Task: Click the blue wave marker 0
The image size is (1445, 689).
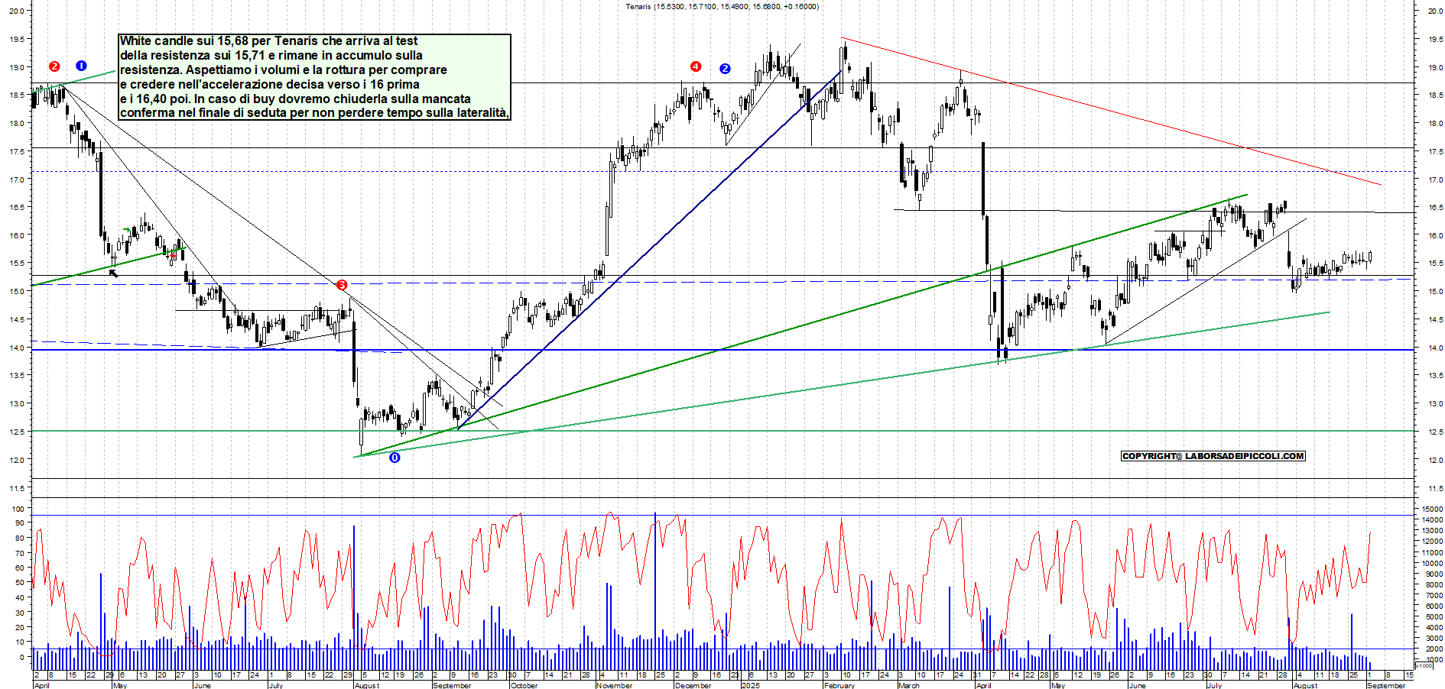Action: pos(395,458)
